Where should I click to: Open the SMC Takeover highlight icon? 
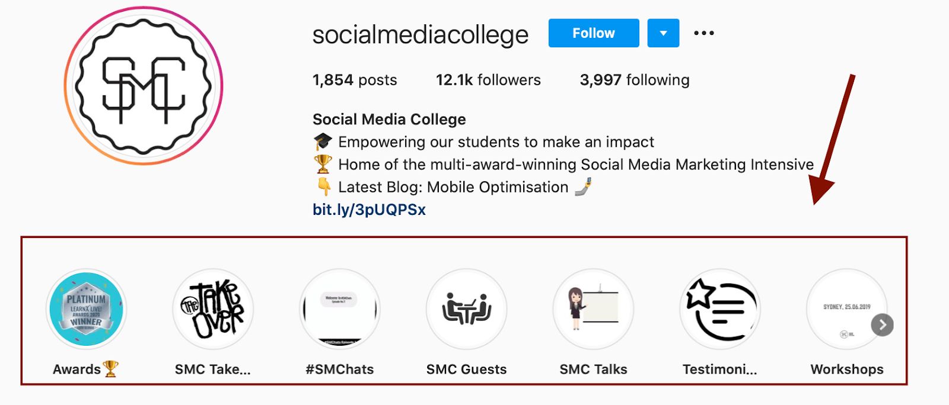(x=213, y=310)
